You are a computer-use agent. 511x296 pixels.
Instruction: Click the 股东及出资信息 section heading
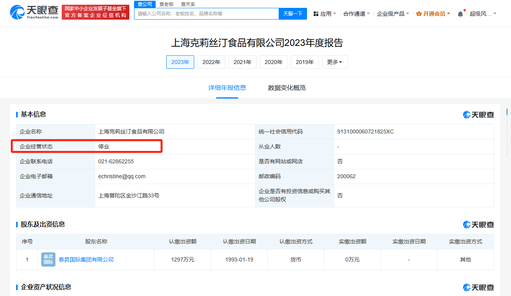pyautogui.click(x=43, y=224)
